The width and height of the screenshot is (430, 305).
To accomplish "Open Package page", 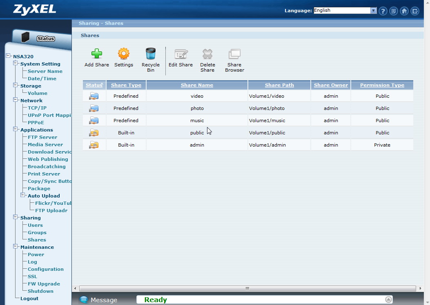I will click(39, 189).
